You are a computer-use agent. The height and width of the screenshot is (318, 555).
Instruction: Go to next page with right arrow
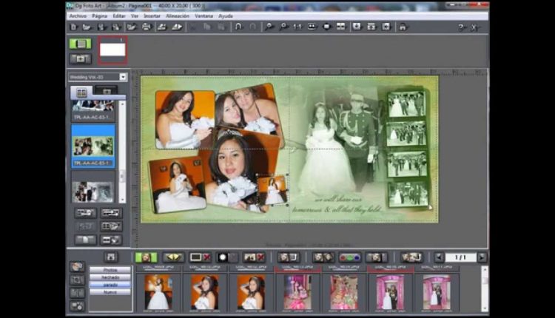pyautogui.click(x=482, y=257)
